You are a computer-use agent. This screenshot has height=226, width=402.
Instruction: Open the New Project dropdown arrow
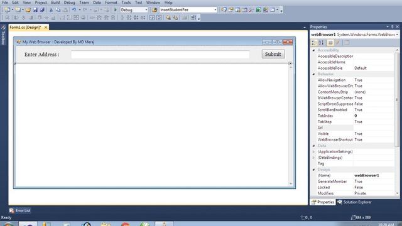click(x=13, y=10)
